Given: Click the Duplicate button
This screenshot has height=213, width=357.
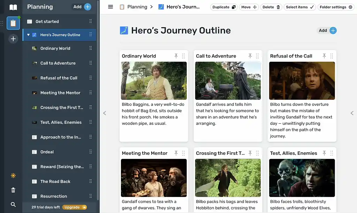Looking at the screenshot, I should click(x=223, y=7).
